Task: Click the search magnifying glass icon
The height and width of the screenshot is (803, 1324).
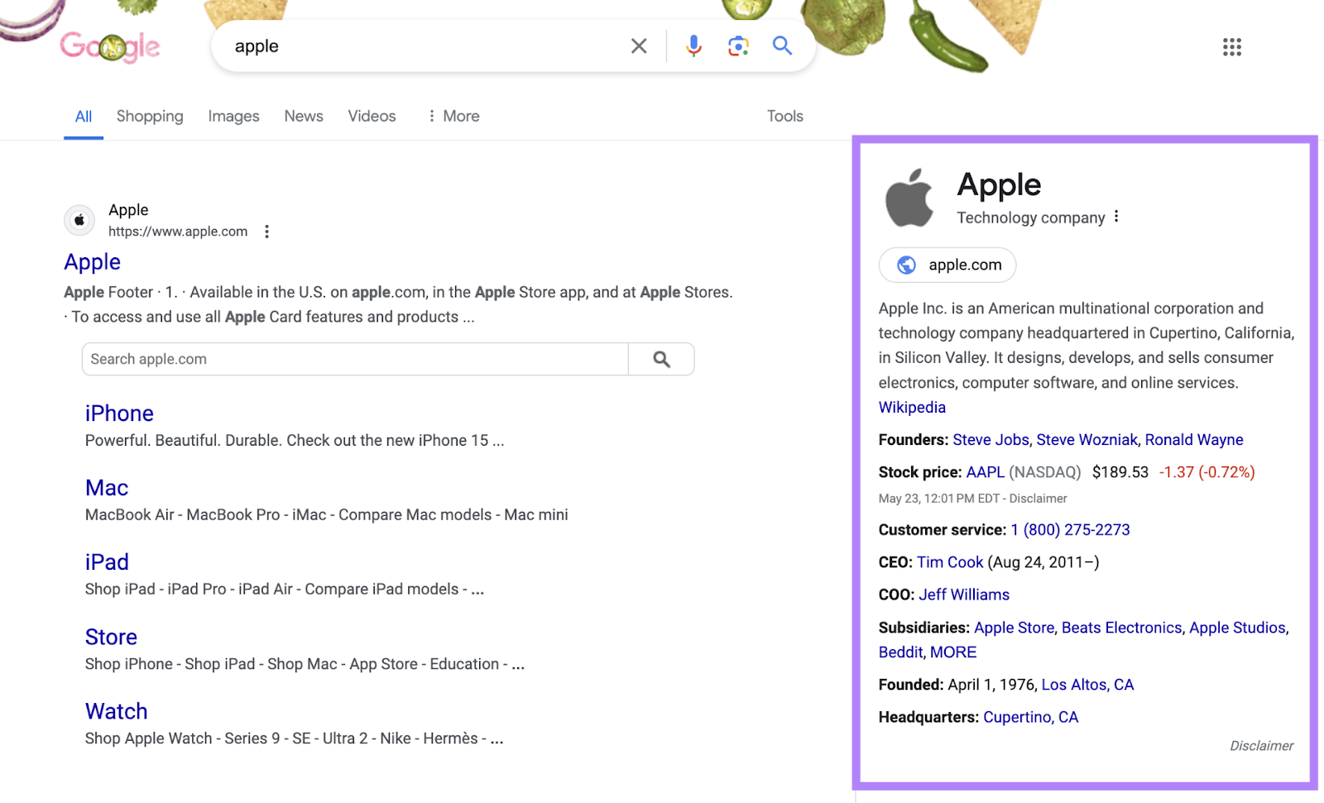Action: pos(781,46)
